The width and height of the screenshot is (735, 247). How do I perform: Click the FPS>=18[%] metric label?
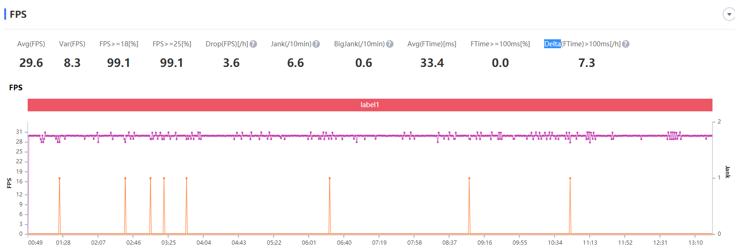119,44
